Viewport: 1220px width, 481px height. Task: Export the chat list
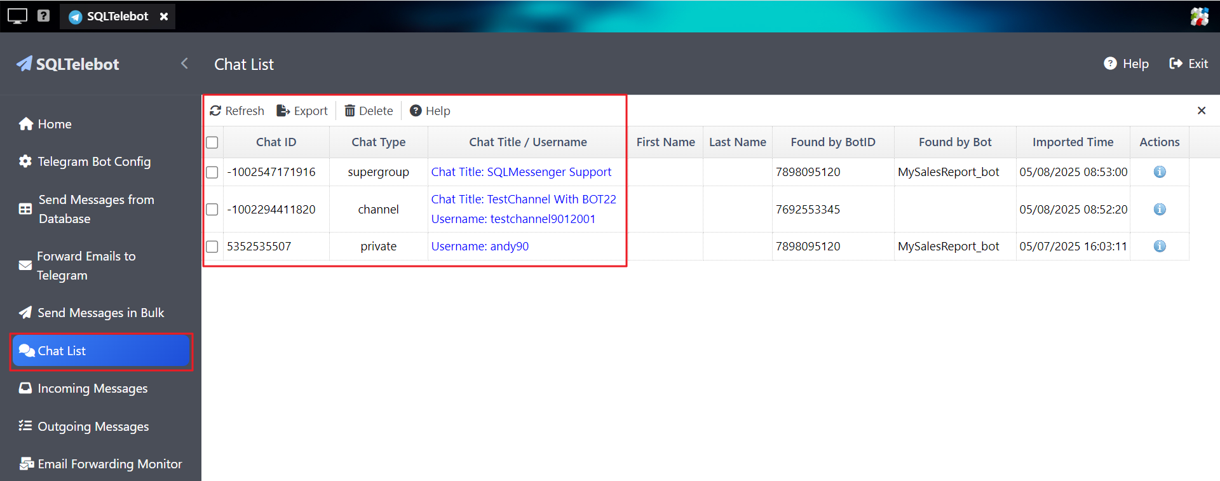click(302, 111)
